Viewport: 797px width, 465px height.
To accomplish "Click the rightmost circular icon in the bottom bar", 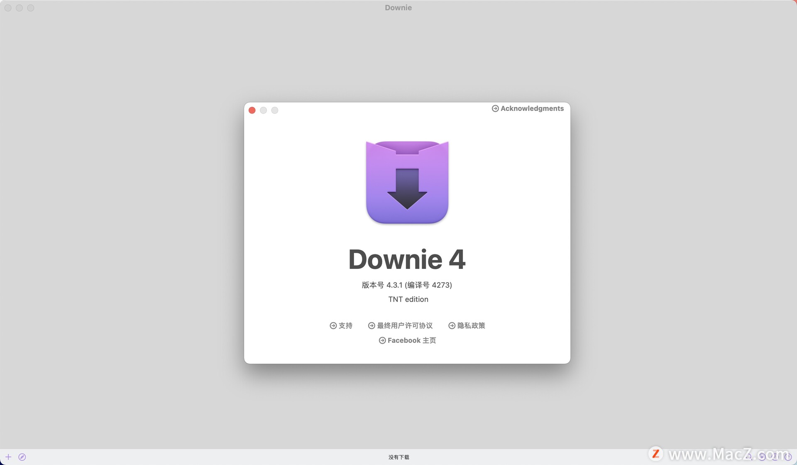I will [x=788, y=457].
